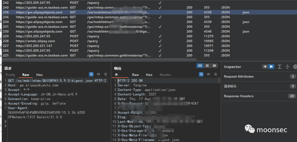Switch to side-by-side request/response layout

200,66
